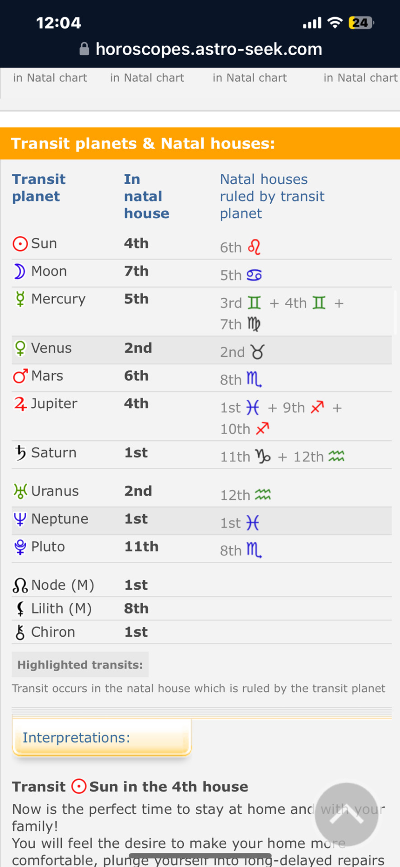Tap the Transit planet column header
This screenshot has width=400, height=867.
[39, 188]
